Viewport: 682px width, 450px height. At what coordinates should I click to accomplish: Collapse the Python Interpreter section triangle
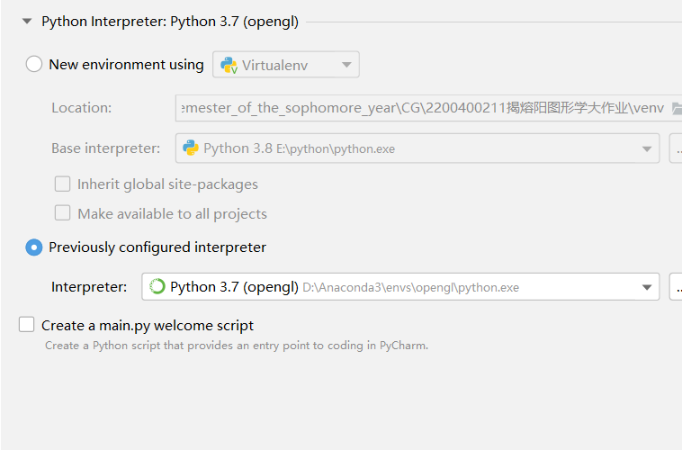point(27,21)
